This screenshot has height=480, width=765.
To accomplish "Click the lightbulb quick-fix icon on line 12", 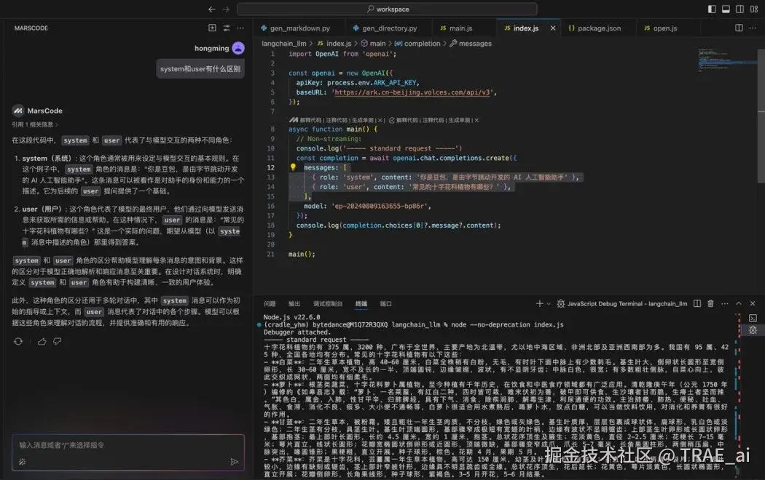I will (x=293, y=167).
